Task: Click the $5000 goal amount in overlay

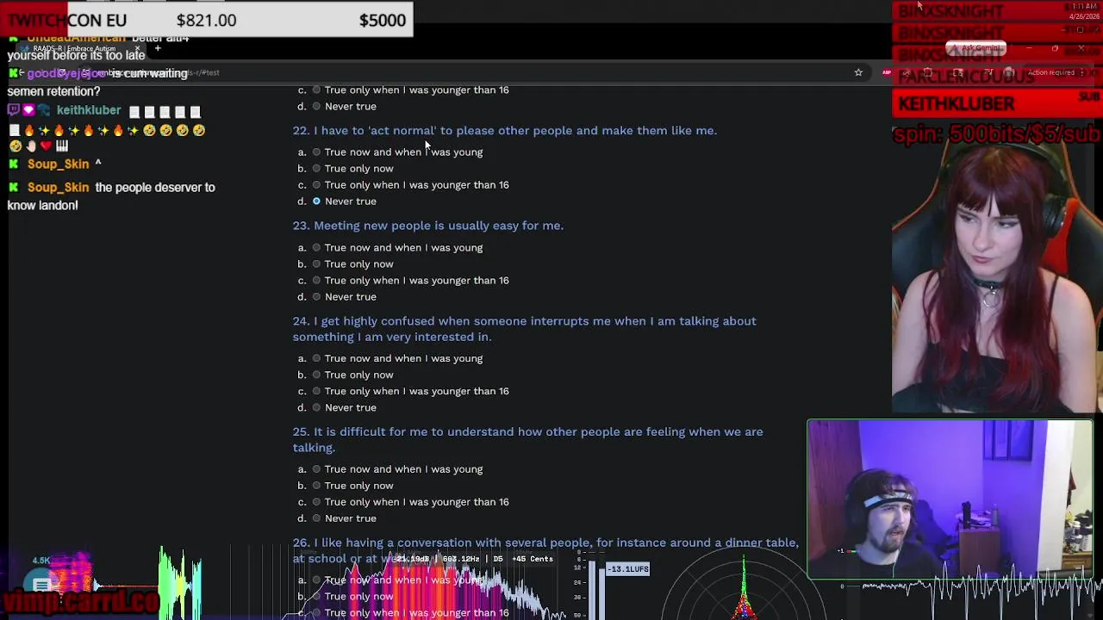Action: pos(383,20)
